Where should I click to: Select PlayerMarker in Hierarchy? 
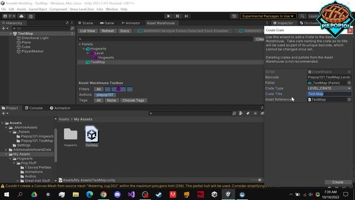[32, 51]
